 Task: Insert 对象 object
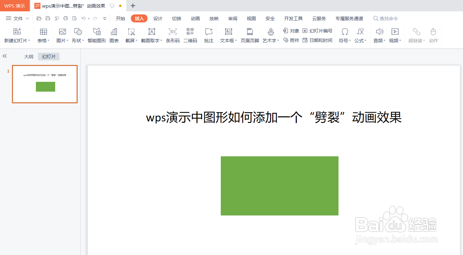pyautogui.click(x=291, y=31)
